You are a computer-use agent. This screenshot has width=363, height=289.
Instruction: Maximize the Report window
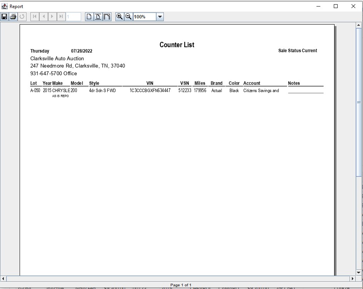335,6
